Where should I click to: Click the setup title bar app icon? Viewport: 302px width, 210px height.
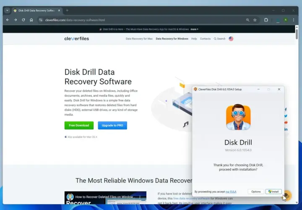point(195,89)
